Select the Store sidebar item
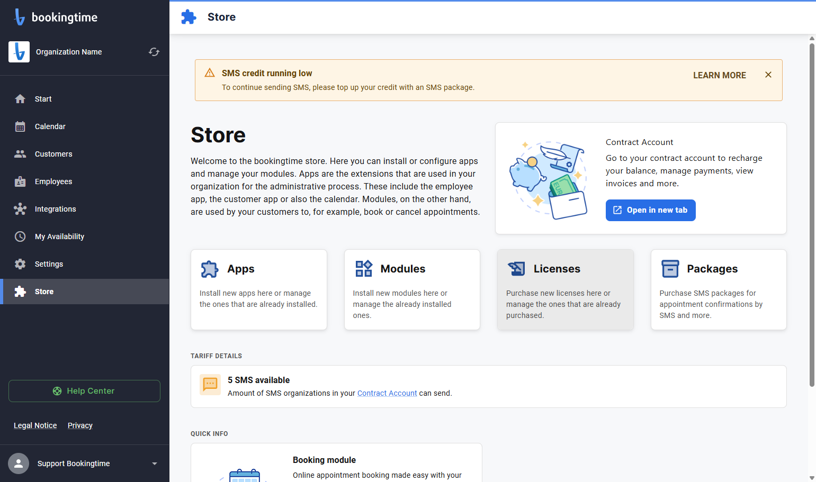The height and width of the screenshot is (482, 816). (85, 292)
